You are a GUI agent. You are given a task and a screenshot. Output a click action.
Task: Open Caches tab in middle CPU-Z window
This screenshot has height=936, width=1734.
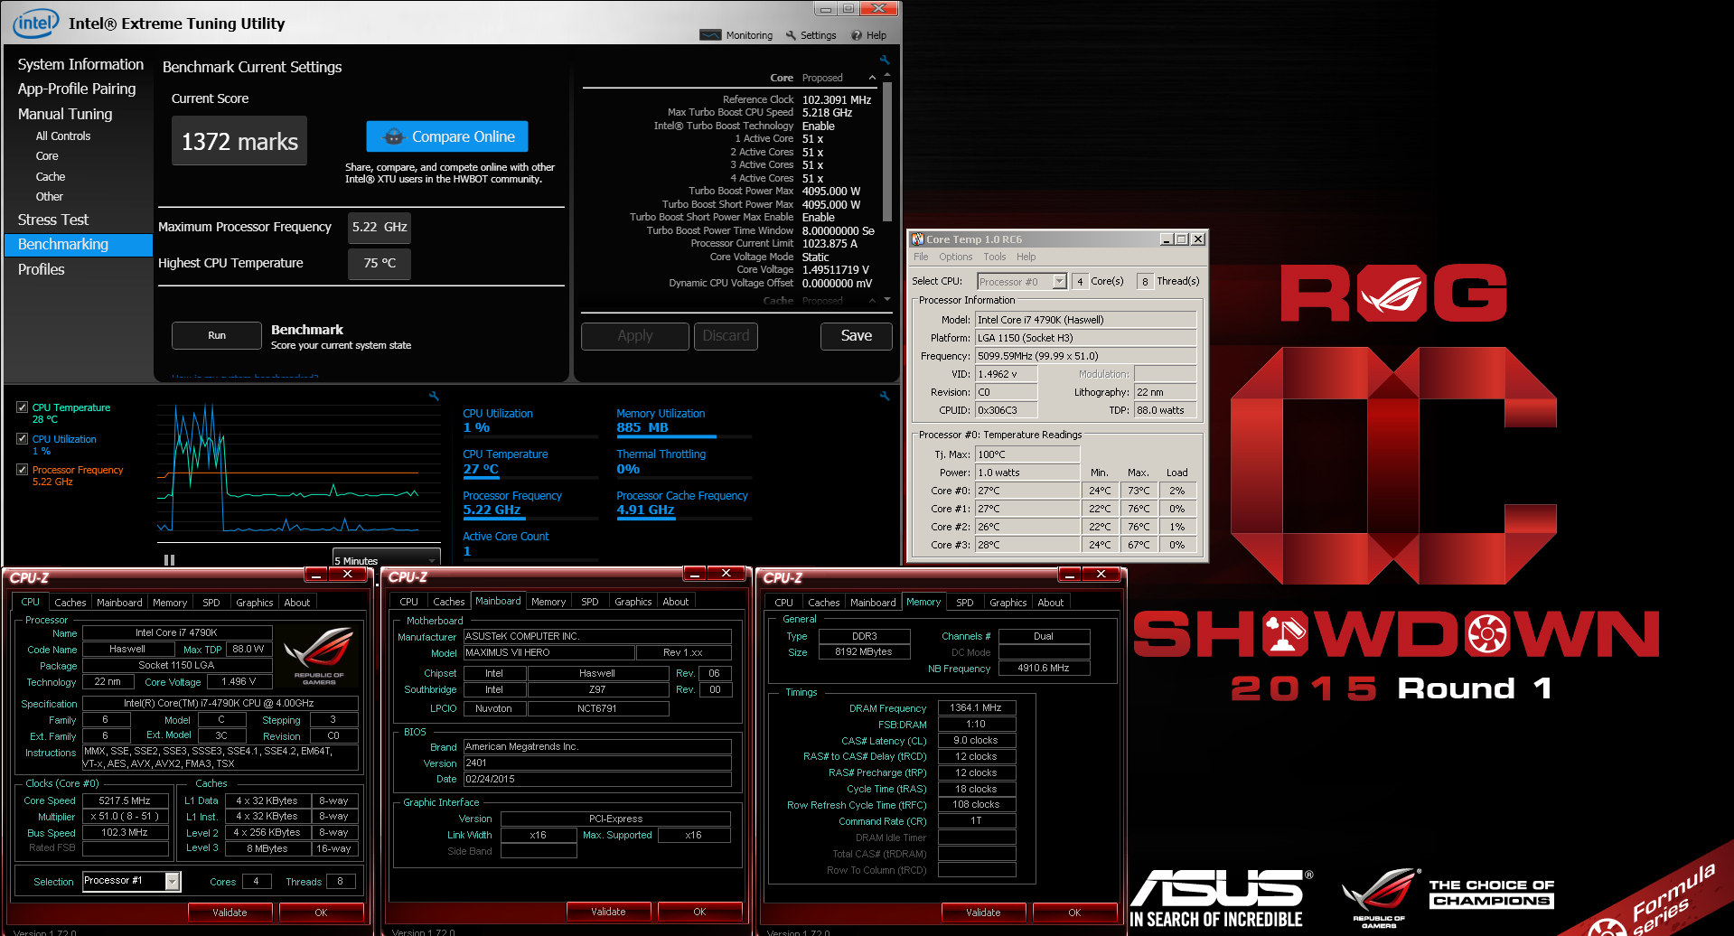[x=449, y=602]
